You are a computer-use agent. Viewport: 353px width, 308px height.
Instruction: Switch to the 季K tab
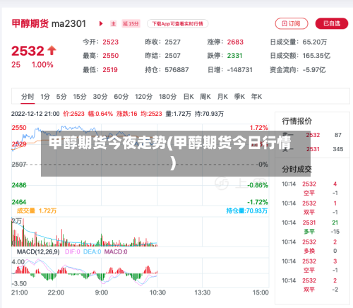coord(239,97)
